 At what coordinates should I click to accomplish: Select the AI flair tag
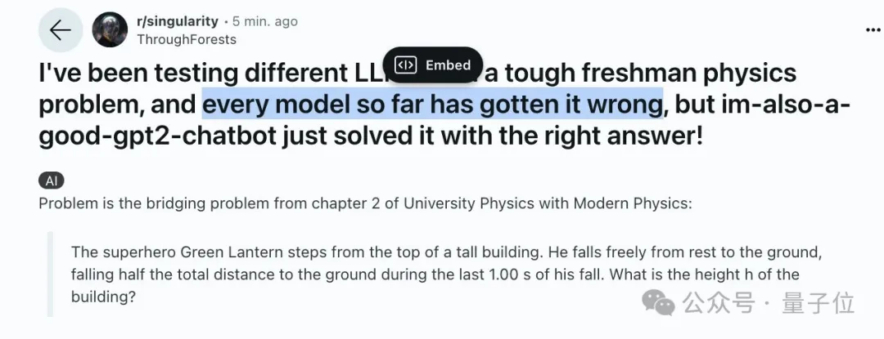pyautogui.click(x=52, y=181)
